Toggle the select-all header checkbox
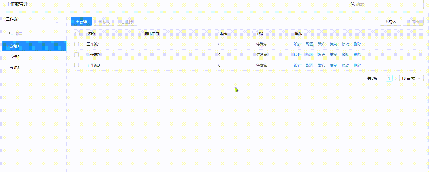This screenshot has height=172, width=429. 78,34
